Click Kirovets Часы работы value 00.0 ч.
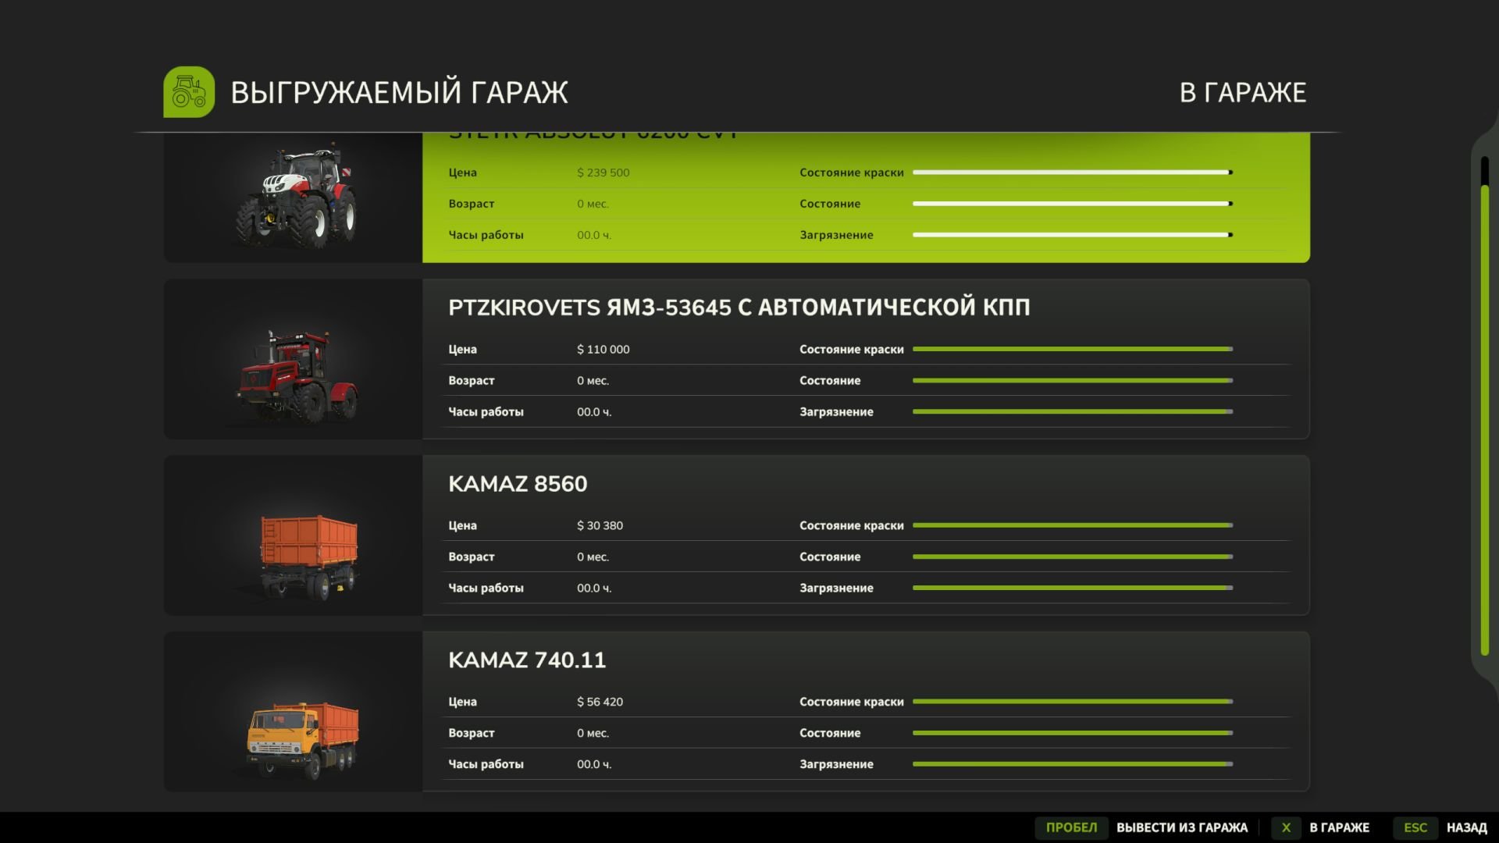Screen dimensions: 1499x843 coord(594,412)
